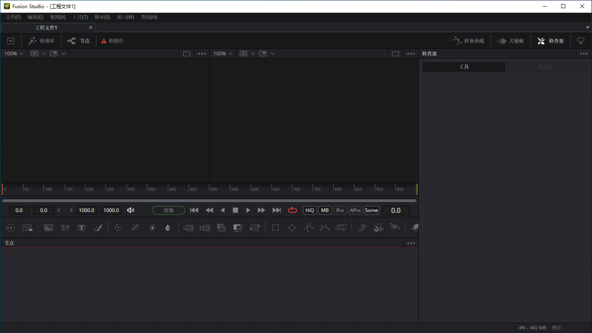Add a pRender particle node
Viewport: 592px width, 333px height.
[x=395, y=228]
